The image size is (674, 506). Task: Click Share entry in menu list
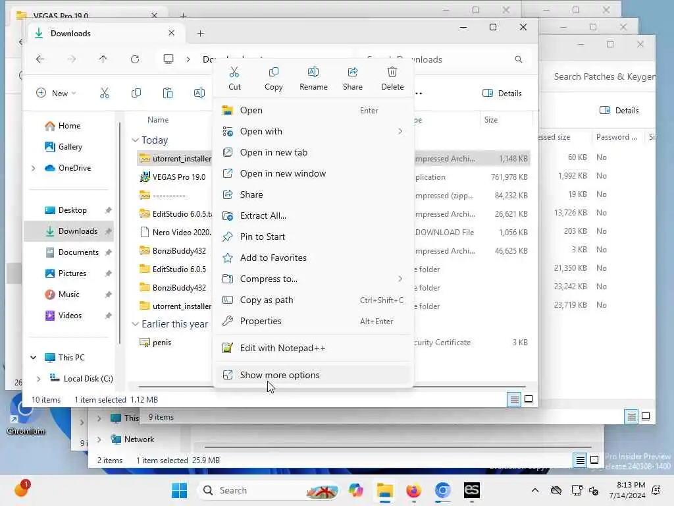coord(313,194)
